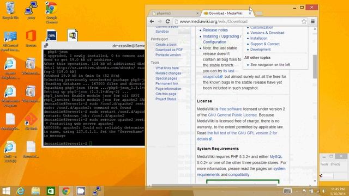Click the terminal command prompt line
The image size is (349, 196).
click(x=68, y=144)
